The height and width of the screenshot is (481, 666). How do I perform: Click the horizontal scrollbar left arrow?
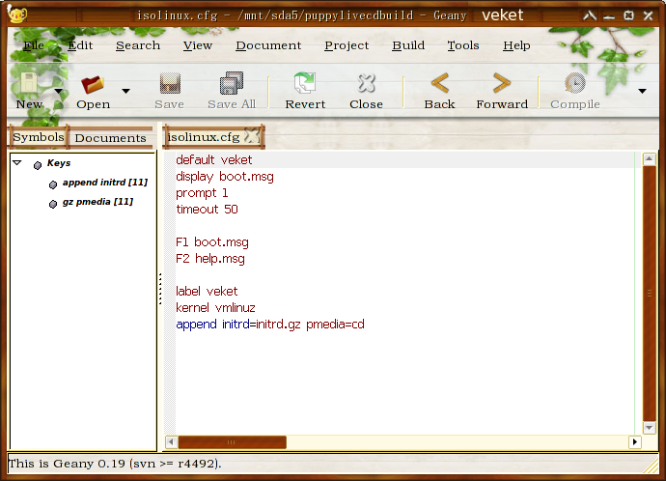pyautogui.click(x=171, y=442)
